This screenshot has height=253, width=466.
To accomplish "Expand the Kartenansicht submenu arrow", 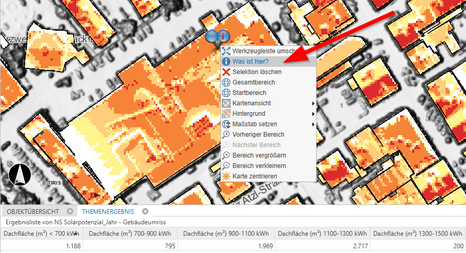I will tap(313, 103).
